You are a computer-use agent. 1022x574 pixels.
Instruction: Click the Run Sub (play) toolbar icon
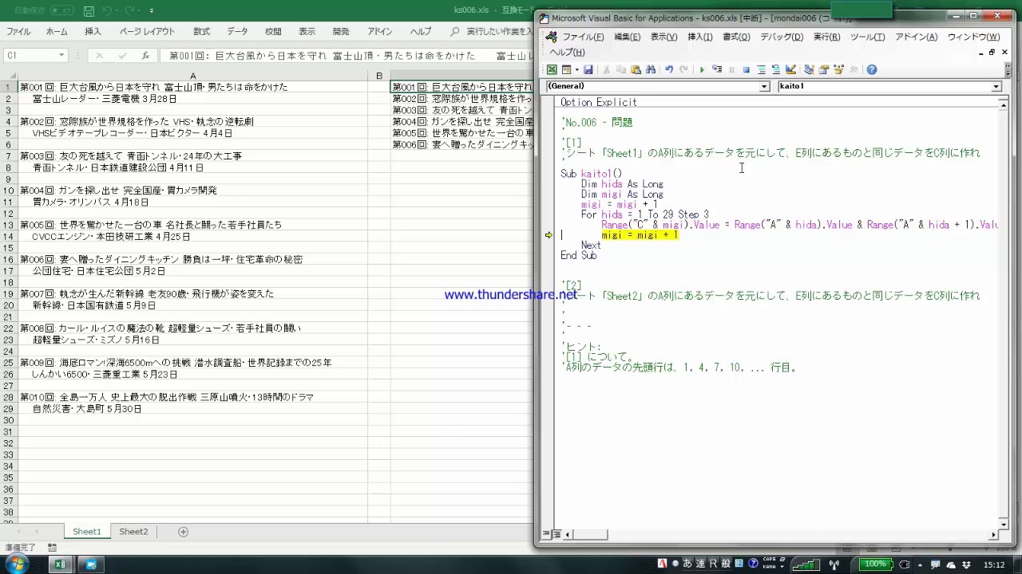702,70
